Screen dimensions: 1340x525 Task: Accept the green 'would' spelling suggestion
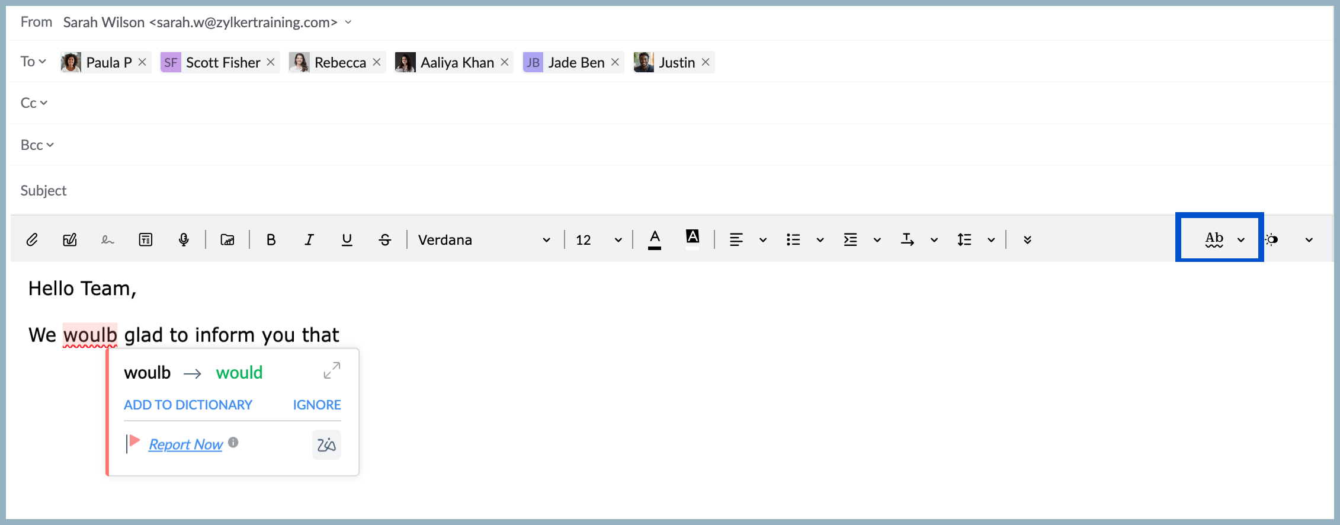(239, 373)
